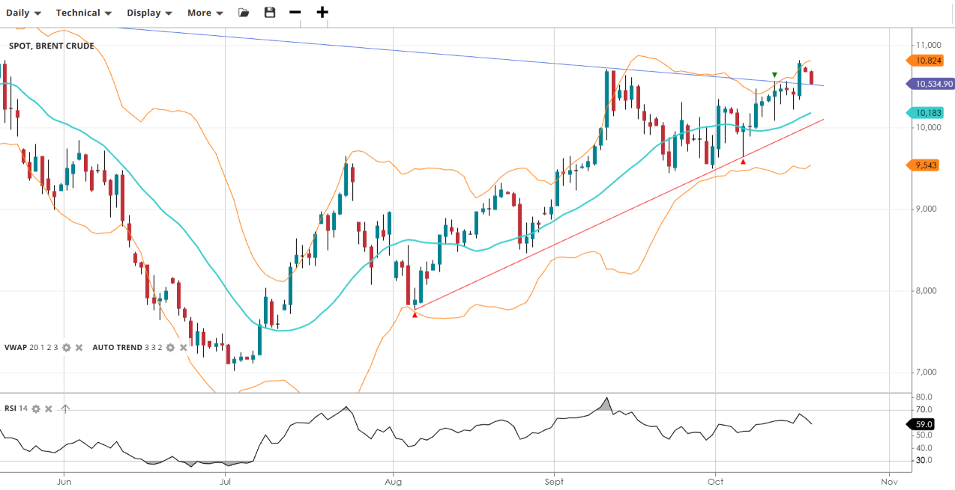Open the Daily timeframe dropdown
The width and height of the screenshot is (955, 490).
[x=24, y=13]
